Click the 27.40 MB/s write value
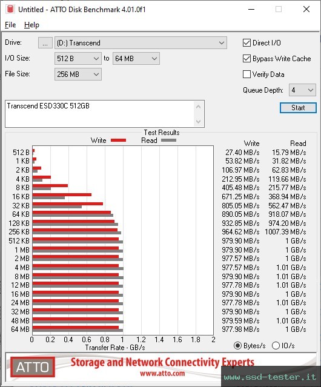Viewport: 321px width, 387px height. click(242, 153)
